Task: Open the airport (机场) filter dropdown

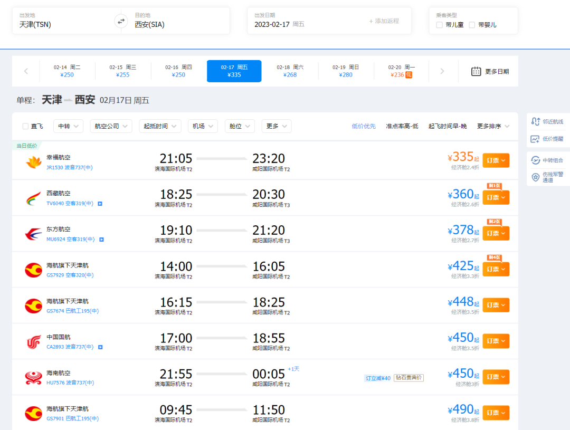Action: coord(203,126)
